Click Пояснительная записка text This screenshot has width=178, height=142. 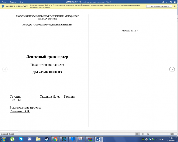coord(47,65)
